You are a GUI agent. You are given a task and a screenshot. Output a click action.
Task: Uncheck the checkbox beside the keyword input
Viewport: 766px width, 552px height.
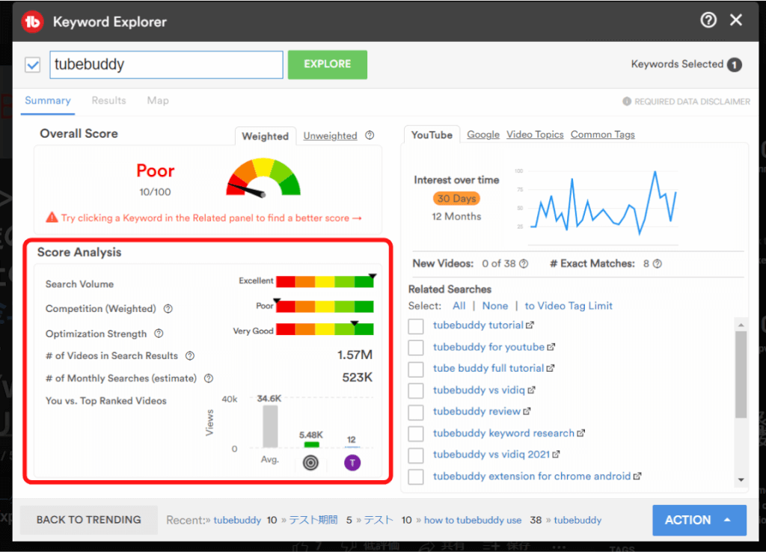click(33, 64)
